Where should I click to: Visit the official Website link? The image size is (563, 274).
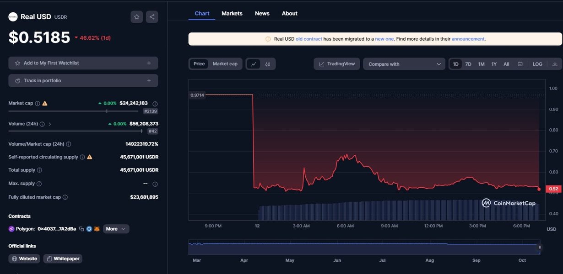point(24,258)
